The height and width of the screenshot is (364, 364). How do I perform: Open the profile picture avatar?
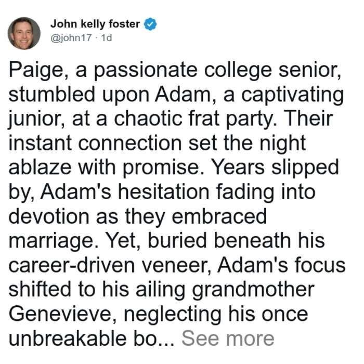coord(24,33)
